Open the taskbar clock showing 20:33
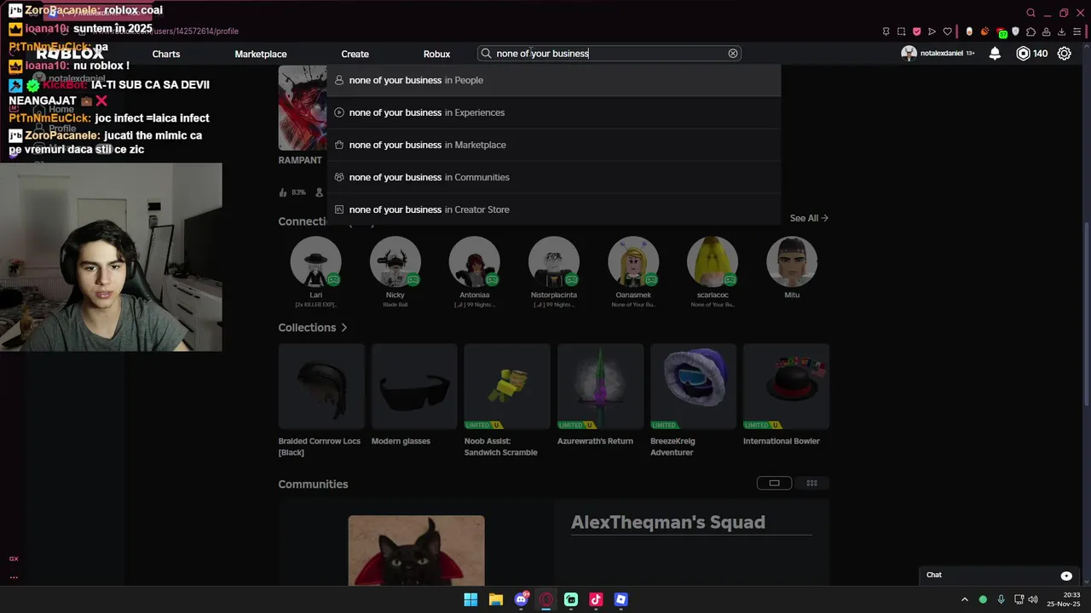This screenshot has width=1091, height=613. pos(1064,599)
